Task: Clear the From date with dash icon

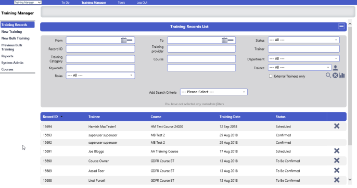Action: 130,40
